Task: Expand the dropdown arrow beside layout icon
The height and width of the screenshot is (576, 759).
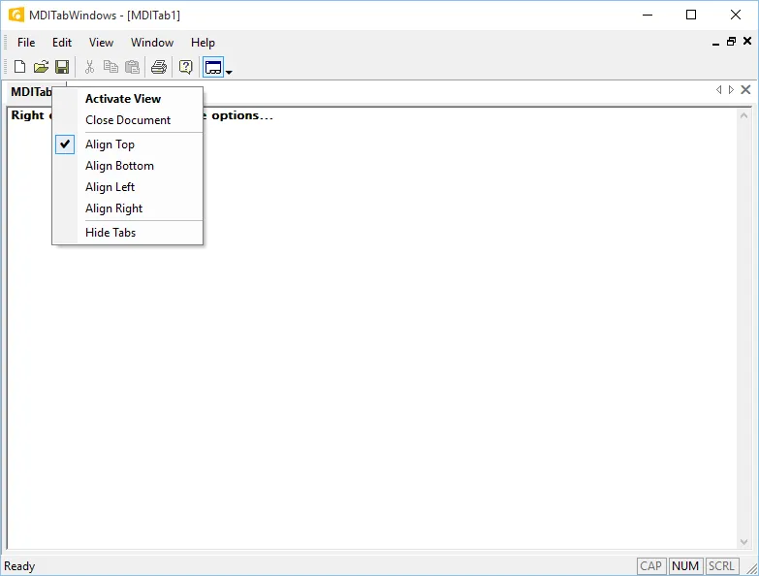Action: pos(229,72)
